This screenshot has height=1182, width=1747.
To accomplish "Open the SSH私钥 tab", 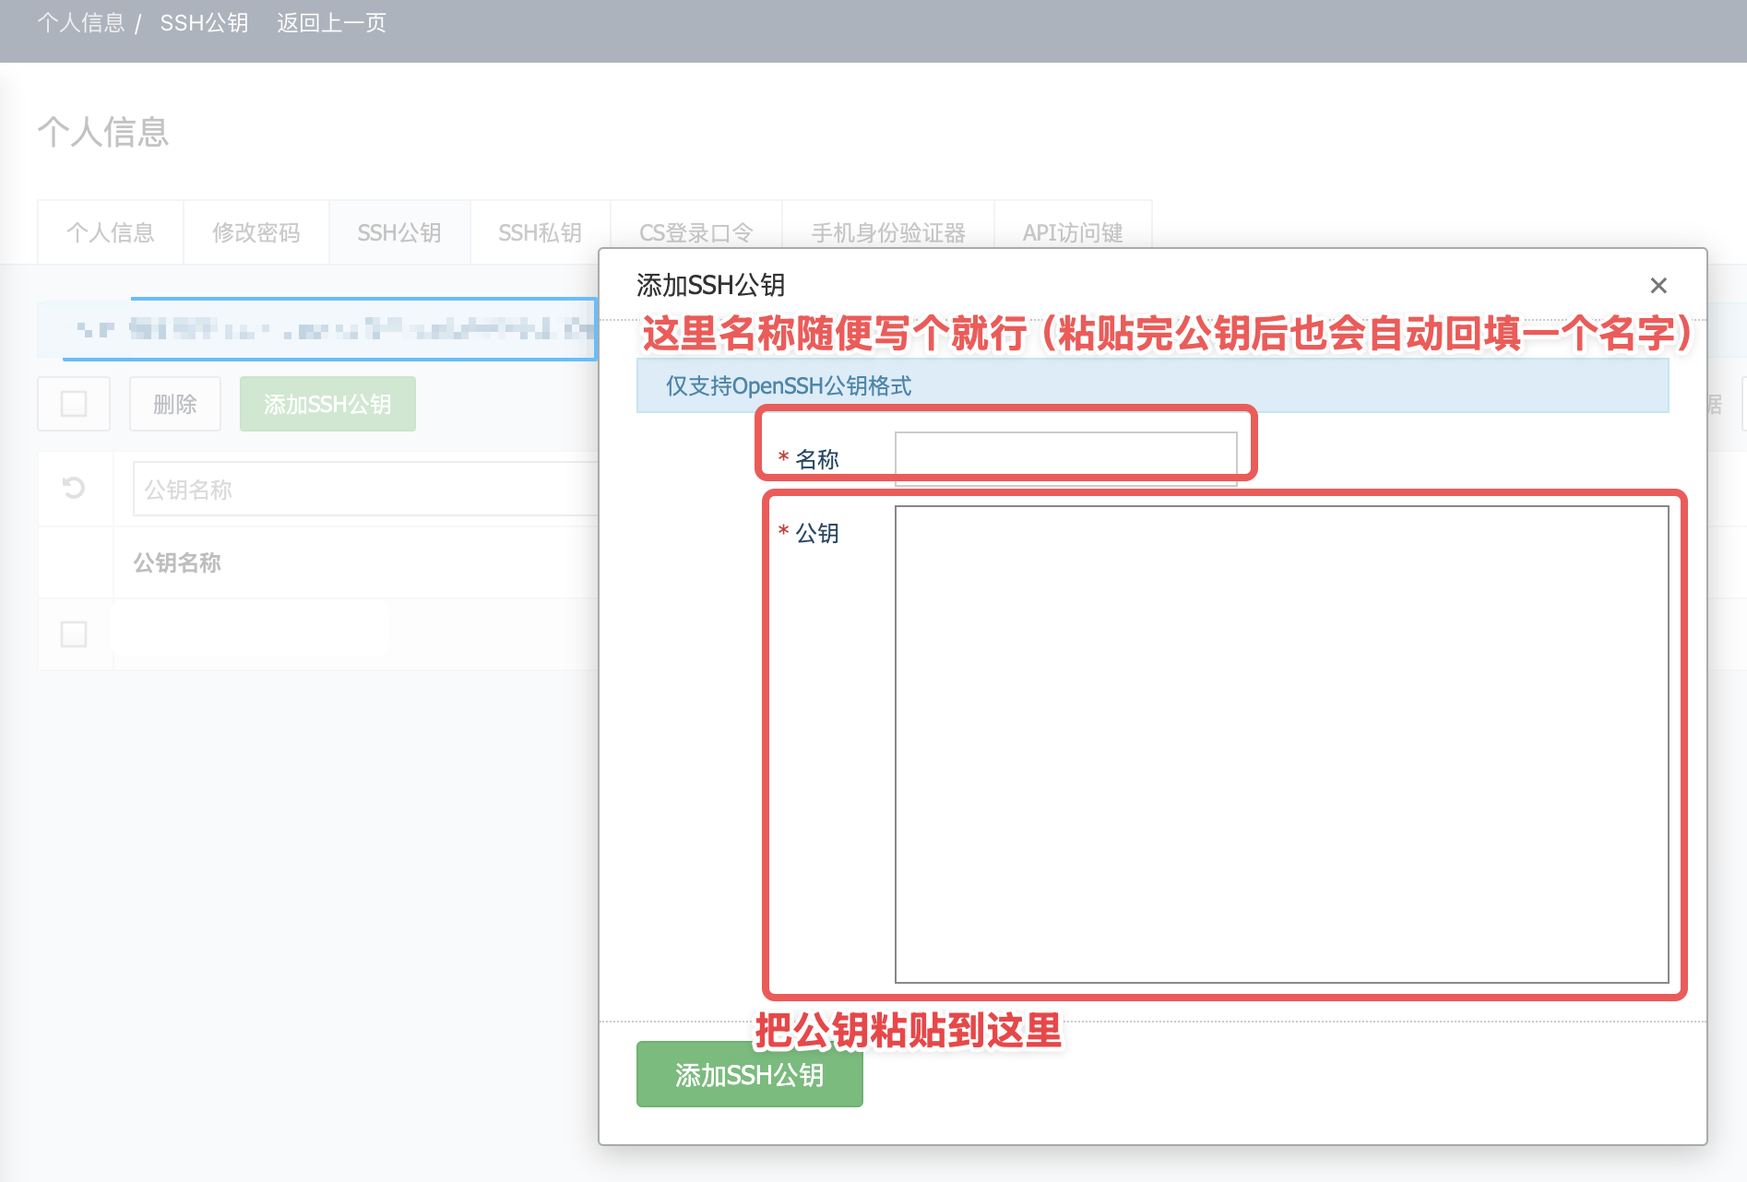I will pyautogui.click(x=541, y=233).
